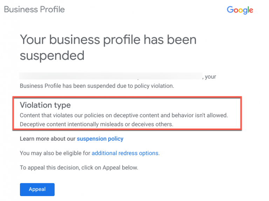
Task: Click the Business Profile header title
Action: pyautogui.click(x=34, y=9)
